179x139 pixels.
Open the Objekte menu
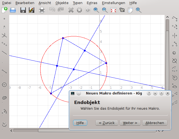(x=62, y=3)
